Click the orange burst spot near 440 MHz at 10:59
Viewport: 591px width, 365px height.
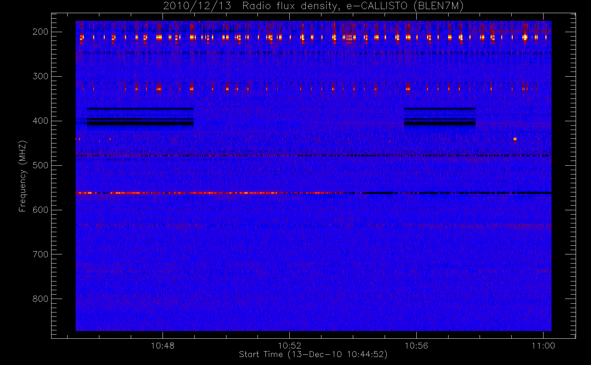(x=515, y=139)
